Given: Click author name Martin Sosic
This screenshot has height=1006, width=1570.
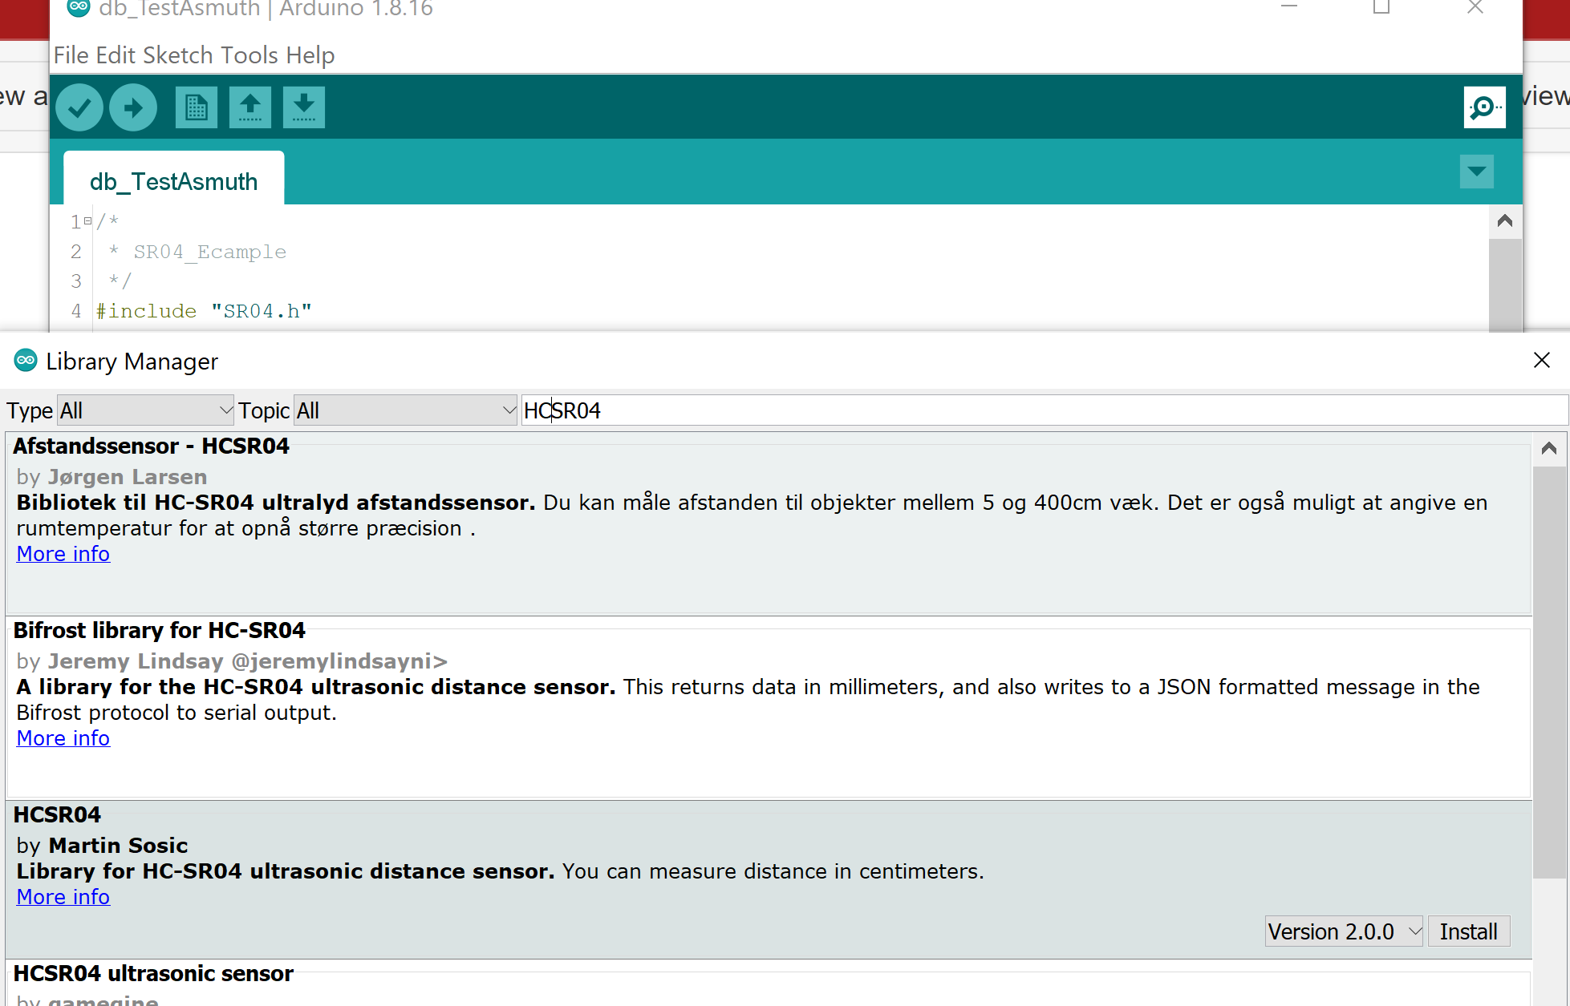Looking at the screenshot, I should click(118, 846).
